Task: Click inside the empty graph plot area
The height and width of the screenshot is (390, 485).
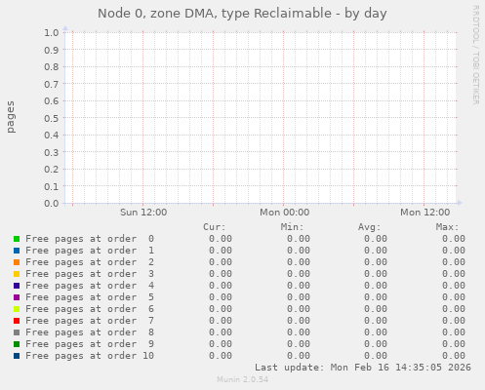Action: click(261, 117)
